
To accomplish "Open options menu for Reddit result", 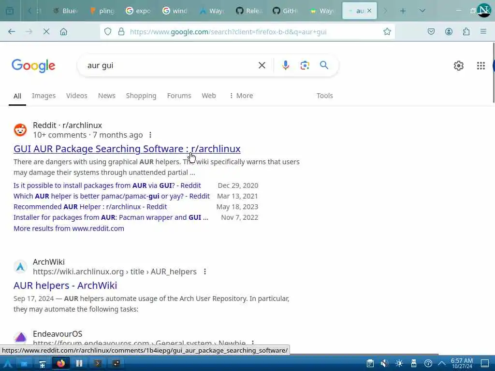I will (150, 135).
